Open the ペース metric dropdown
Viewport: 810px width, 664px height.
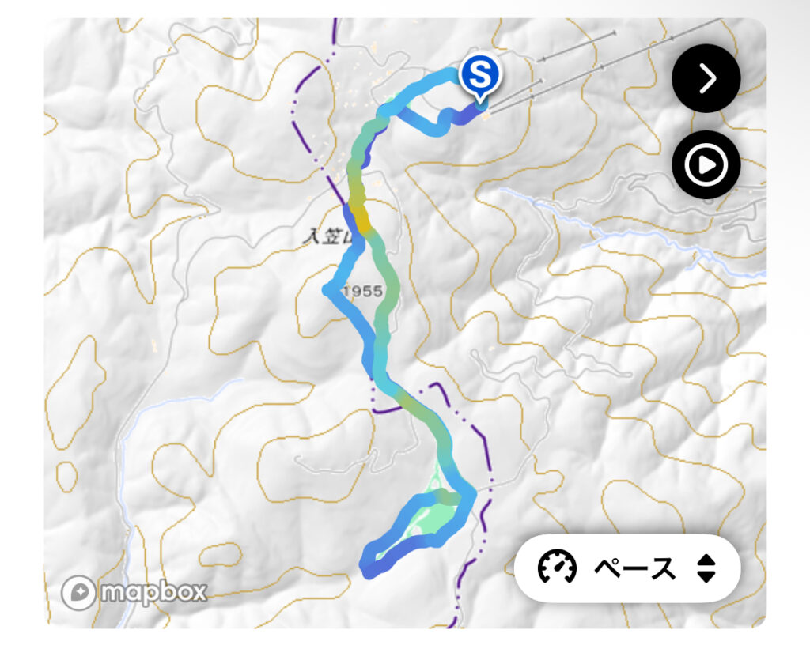(627, 568)
